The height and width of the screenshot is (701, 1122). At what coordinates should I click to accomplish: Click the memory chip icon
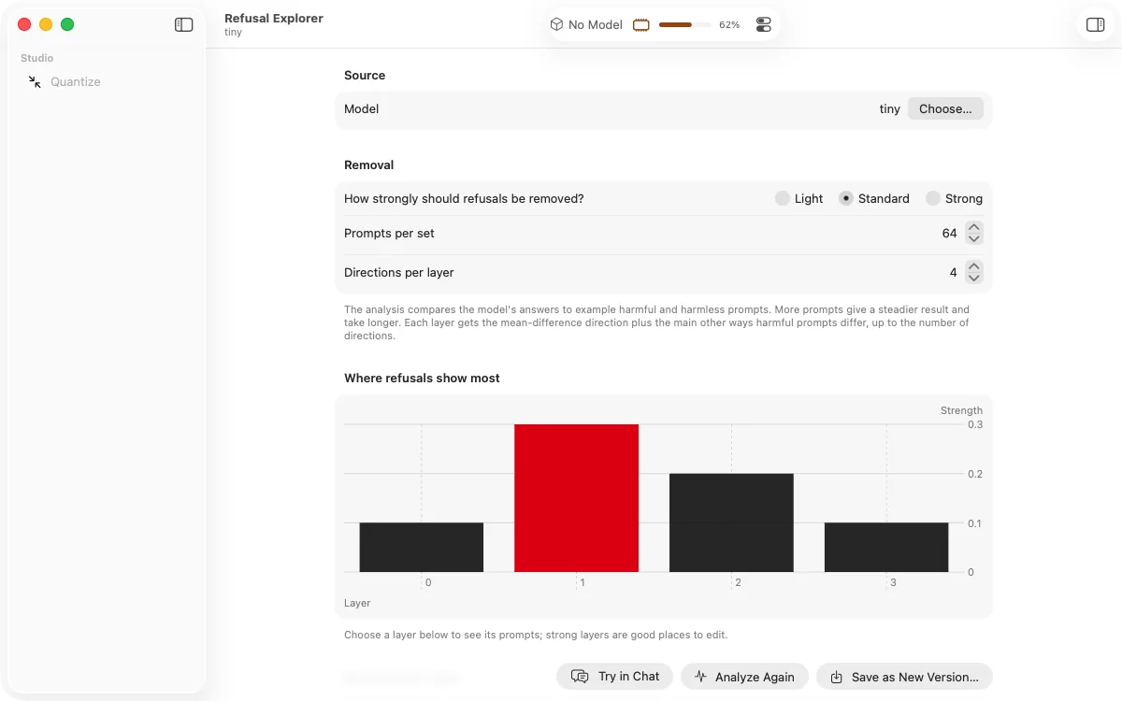pyautogui.click(x=641, y=25)
